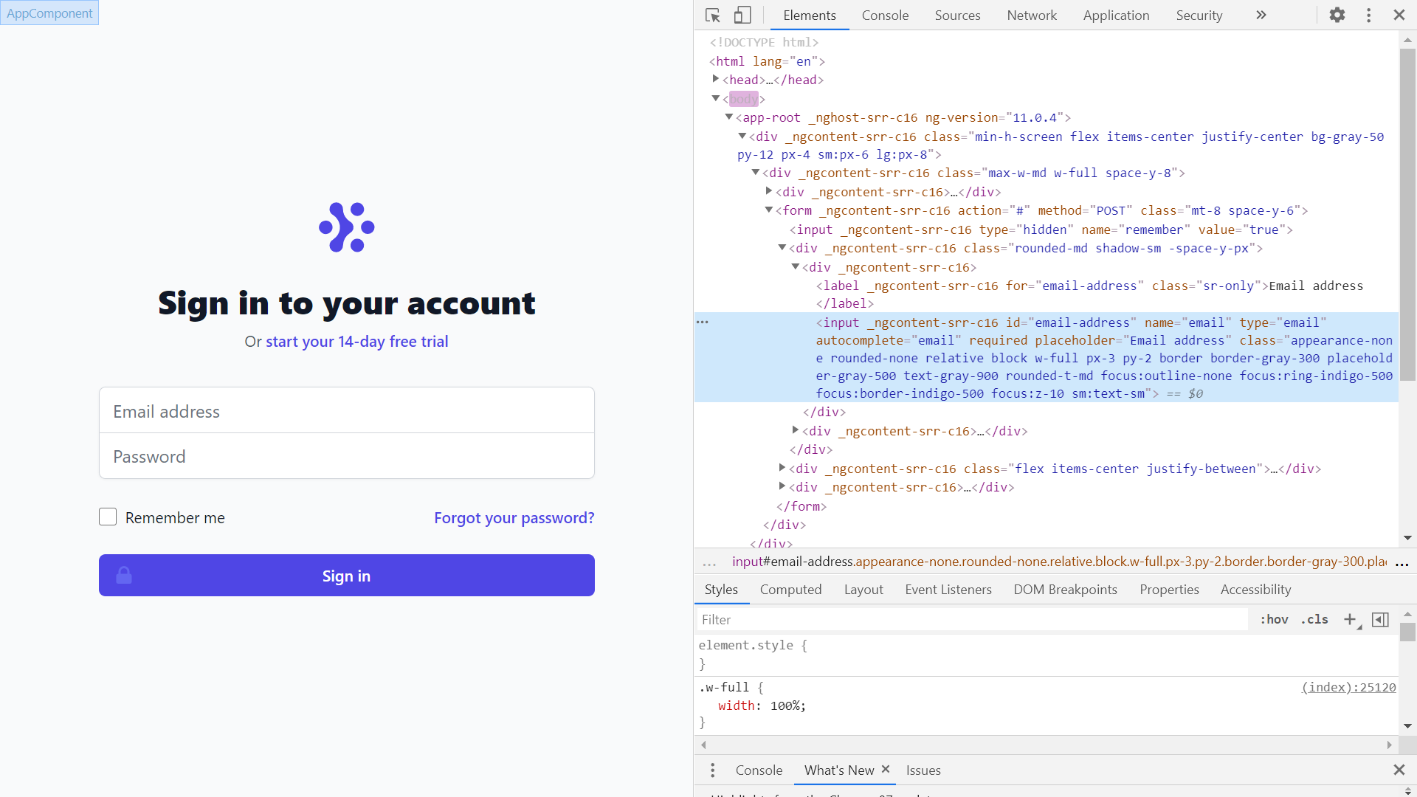
Task: Toggle the :hov element state panel
Action: tap(1274, 619)
